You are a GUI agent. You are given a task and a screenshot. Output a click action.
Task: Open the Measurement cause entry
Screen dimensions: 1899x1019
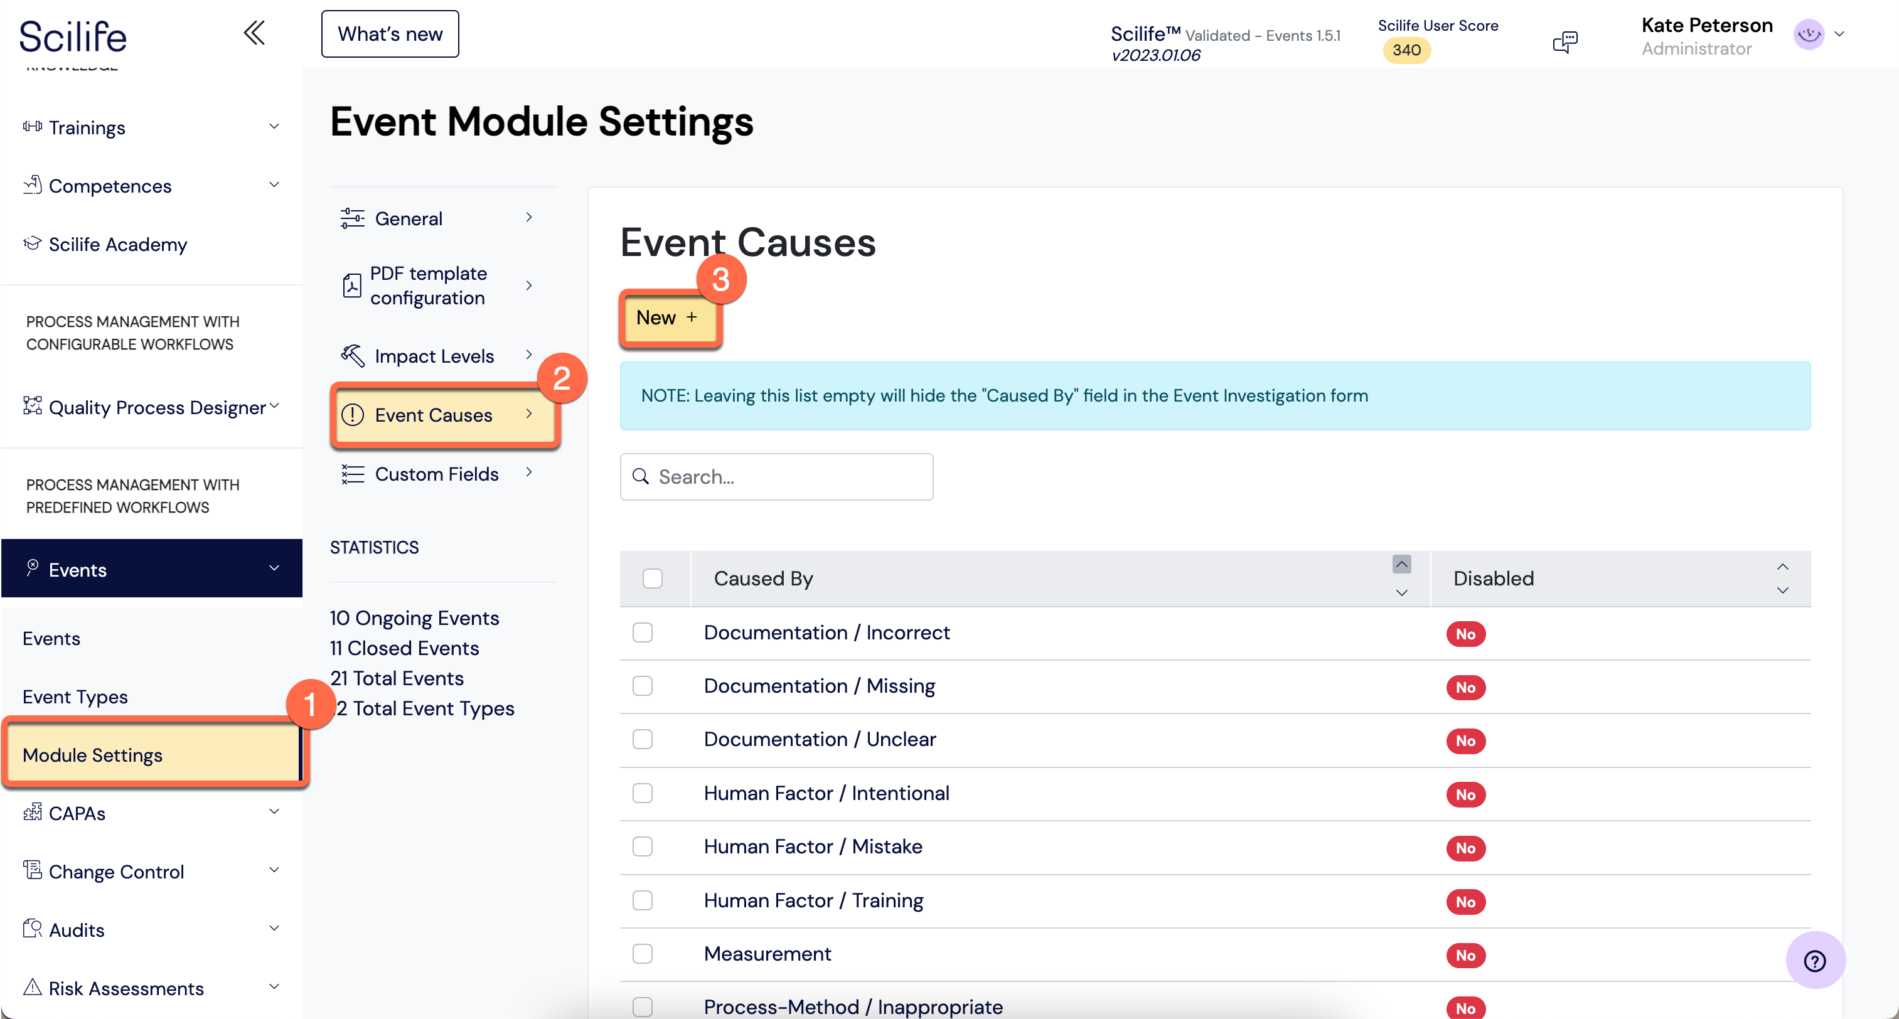pos(768,953)
